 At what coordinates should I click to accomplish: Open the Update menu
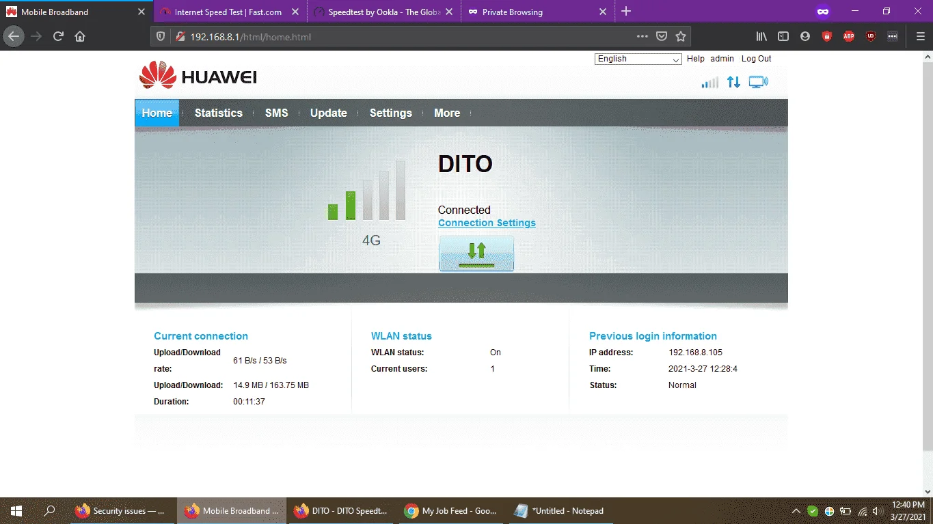click(x=329, y=113)
